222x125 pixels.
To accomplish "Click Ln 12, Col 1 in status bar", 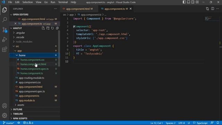I will pyautogui.click(x=156, y=123).
